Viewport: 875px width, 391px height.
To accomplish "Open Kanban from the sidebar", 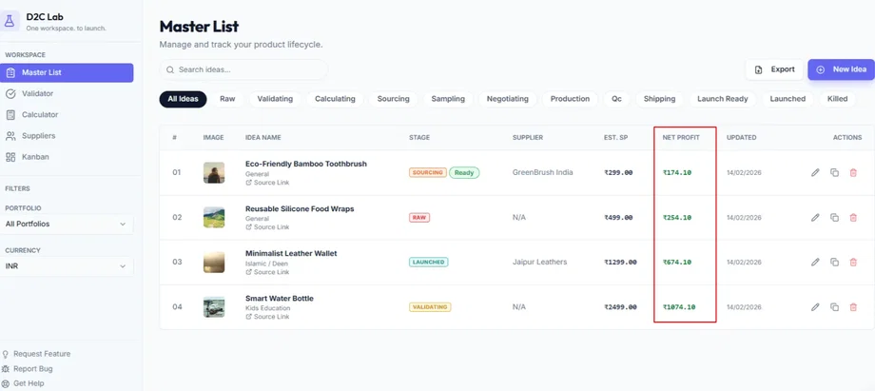I will pyautogui.click(x=35, y=156).
